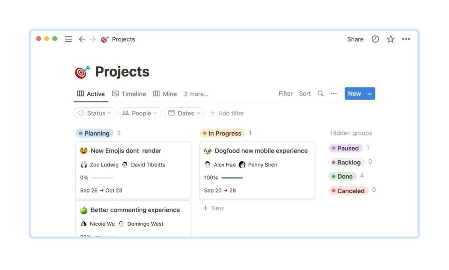Viewport: 449px width, 270px height.
Task: Show the hidden Paused group
Action: tap(346, 148)
